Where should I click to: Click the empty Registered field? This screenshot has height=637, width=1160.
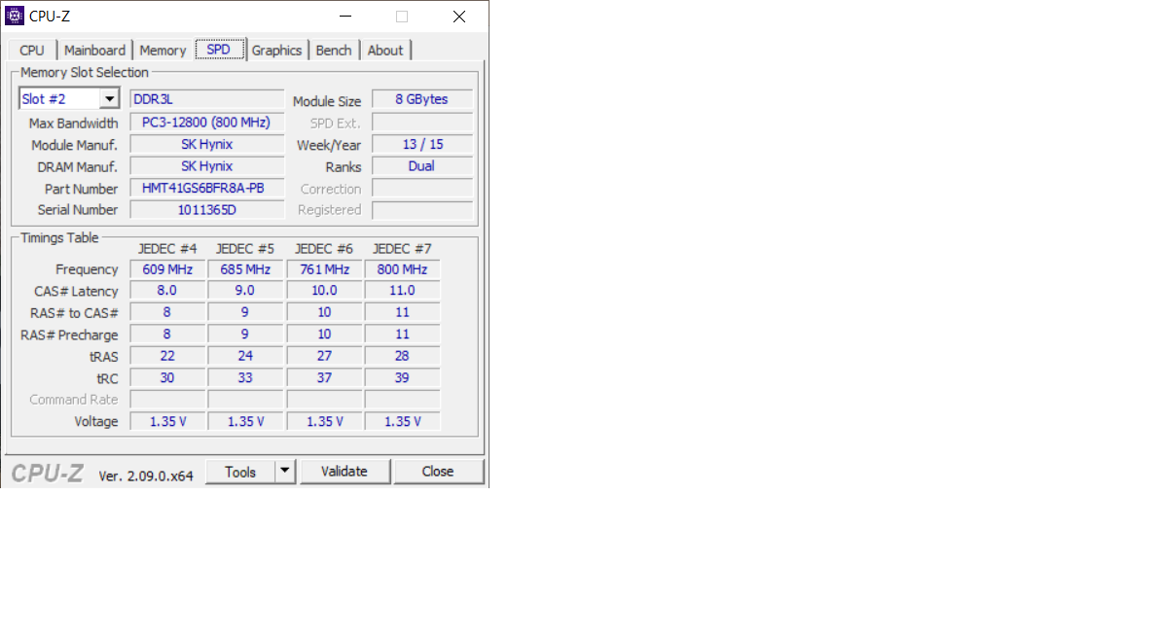422,210
